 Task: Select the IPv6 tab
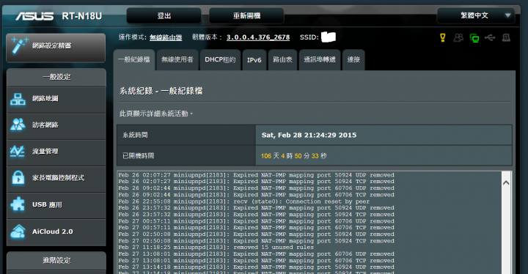tap(254, 60)
